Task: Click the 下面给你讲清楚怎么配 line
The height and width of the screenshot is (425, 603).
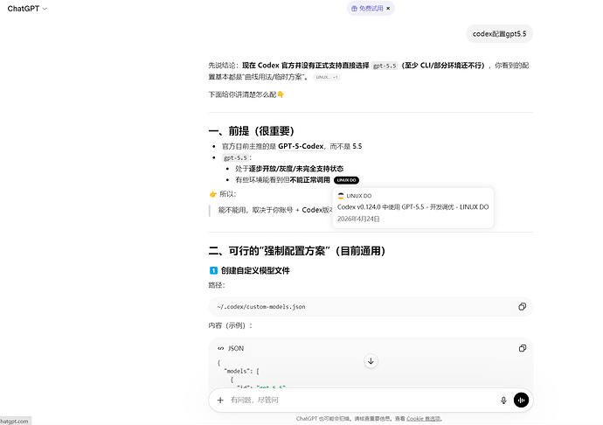Action: (x=246, y=94)
